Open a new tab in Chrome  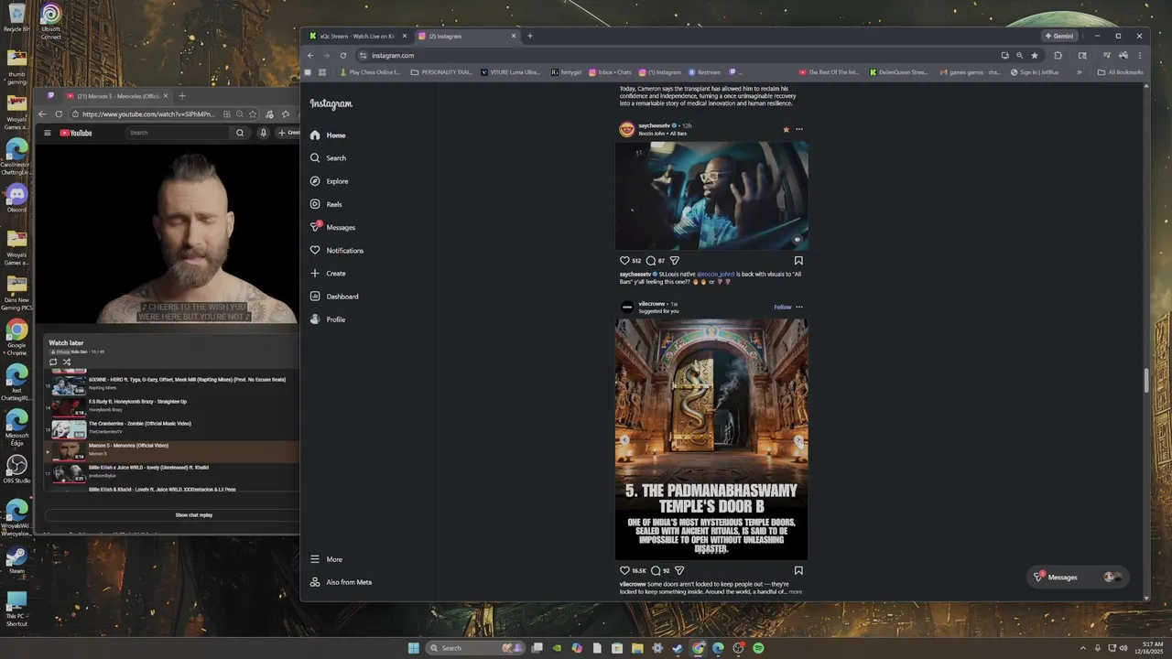pyautogui.click(x=529, y=36)
